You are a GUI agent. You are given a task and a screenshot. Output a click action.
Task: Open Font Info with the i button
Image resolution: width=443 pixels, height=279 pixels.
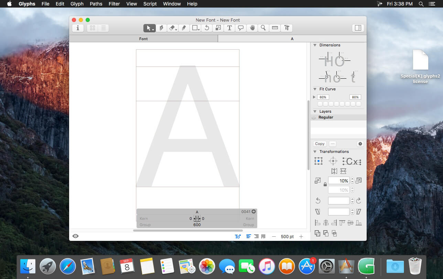tap(78, 28)
